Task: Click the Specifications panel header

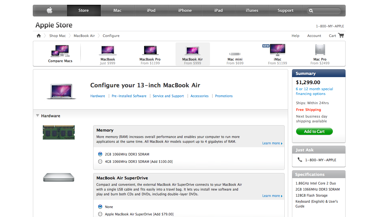Action: tap(318, 174)
